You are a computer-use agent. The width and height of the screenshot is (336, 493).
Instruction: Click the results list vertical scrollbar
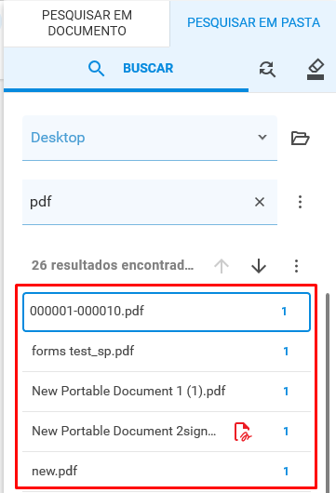(328, 393)
